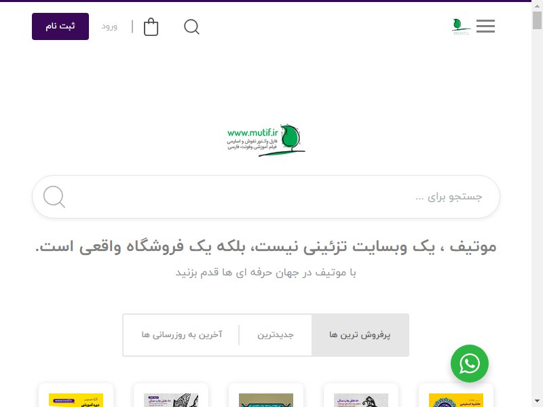This screenshot has height=407, width=543.
Task: Open the yellow course product thumbnail
Action: point(76,400)
